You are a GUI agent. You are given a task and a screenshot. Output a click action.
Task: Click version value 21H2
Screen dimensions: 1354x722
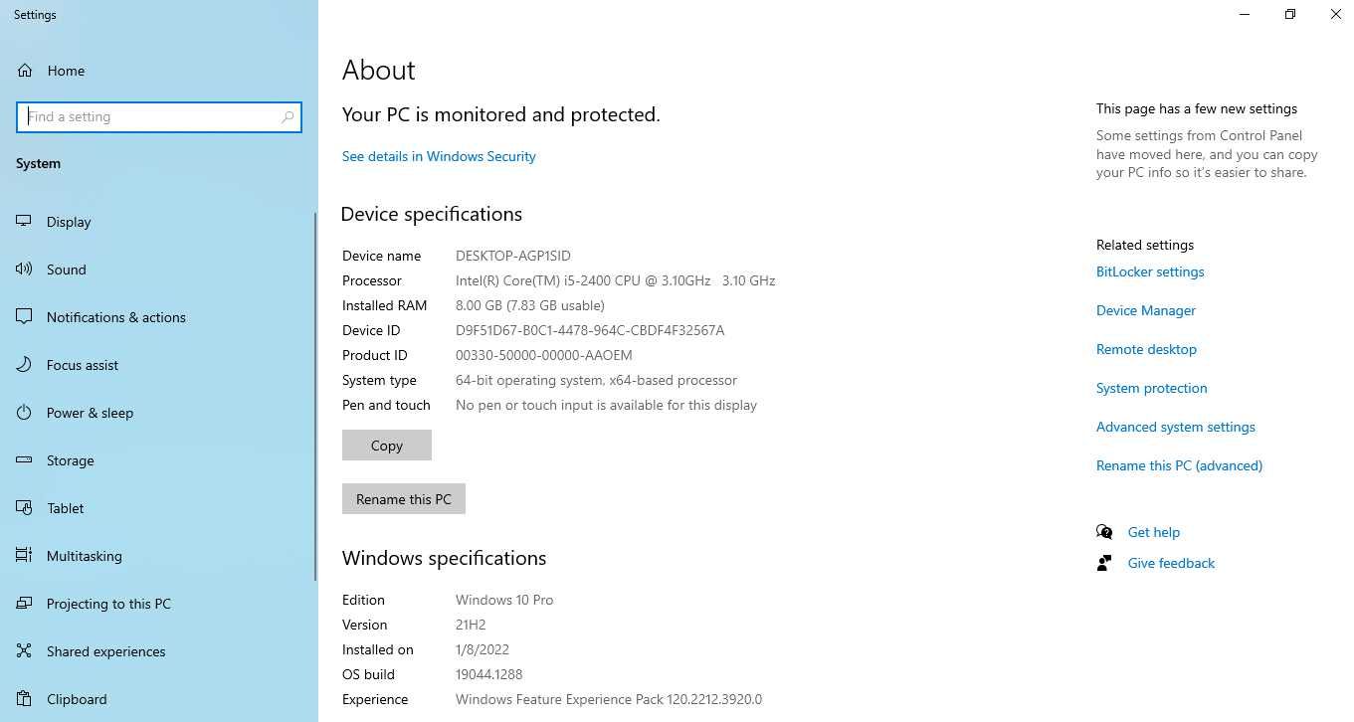pyautogui.click(x=471, y=625)
